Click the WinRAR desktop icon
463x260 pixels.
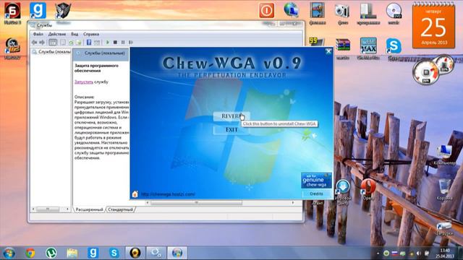[343, 45]
